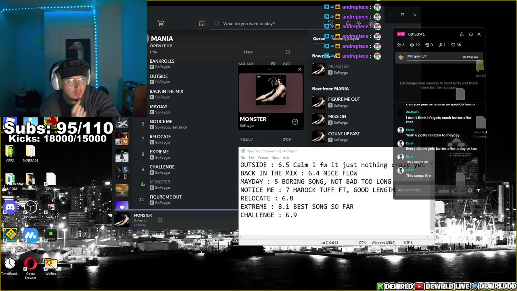Click the lock icon in LIVE panel

[462, 34]
